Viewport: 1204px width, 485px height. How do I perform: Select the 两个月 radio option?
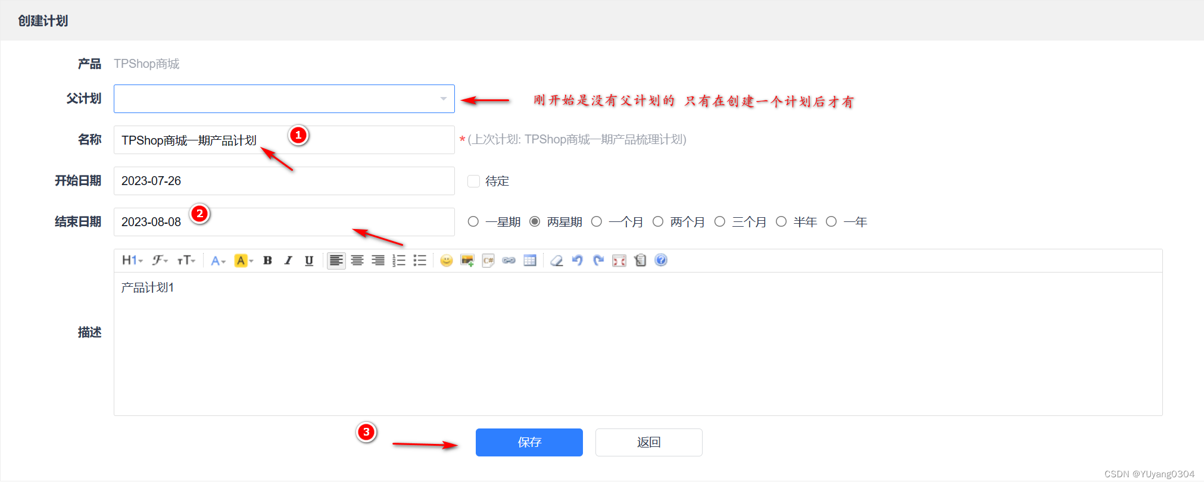point(658,222)
